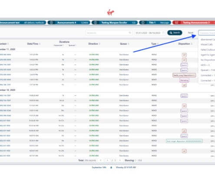
Task: Click the Virgin logo at top
Action: pyautogui.click(x=111, y=12)
